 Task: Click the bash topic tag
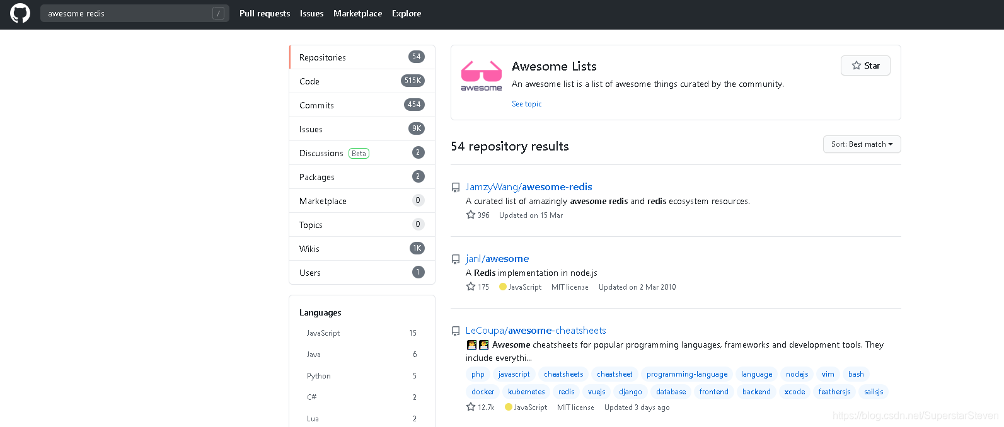(x=856, y=374)
